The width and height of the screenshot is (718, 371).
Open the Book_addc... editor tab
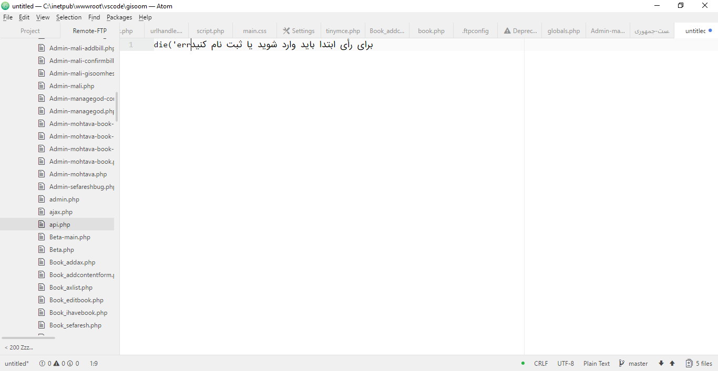pyautogui.click(x=387, y=31)
